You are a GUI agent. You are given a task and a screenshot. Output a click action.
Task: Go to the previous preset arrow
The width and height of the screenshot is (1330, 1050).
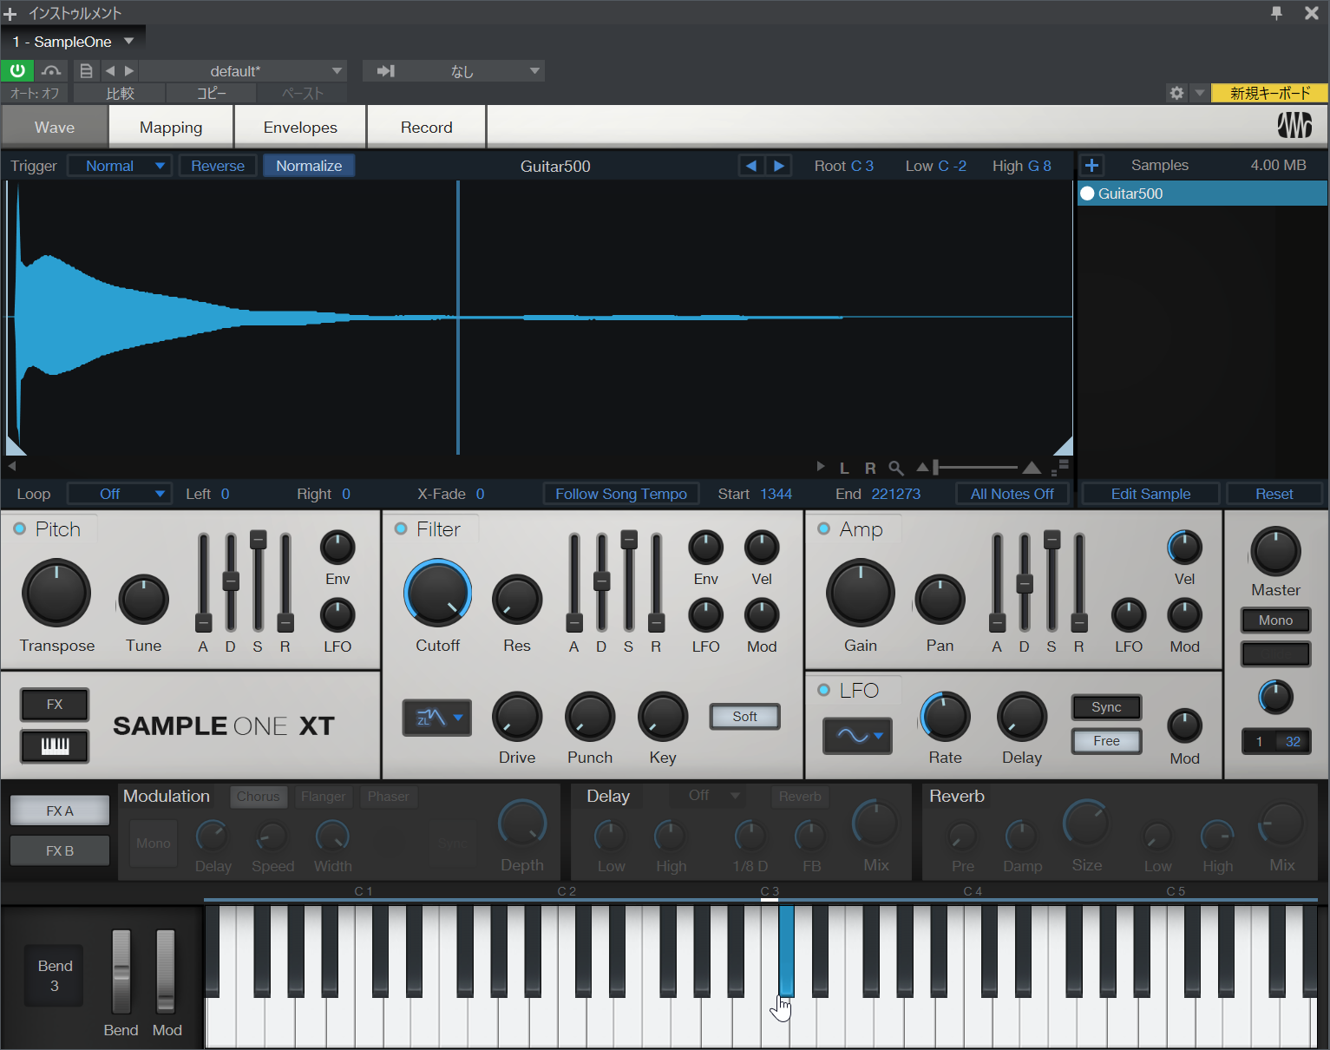(110, 70)
